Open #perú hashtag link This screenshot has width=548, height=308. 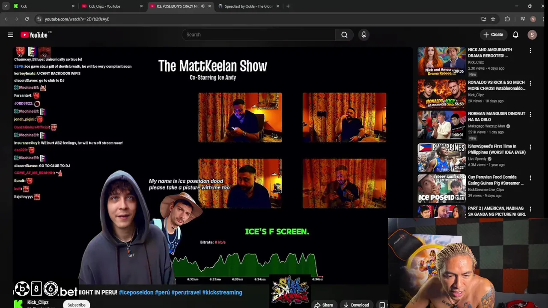(162, 292)
